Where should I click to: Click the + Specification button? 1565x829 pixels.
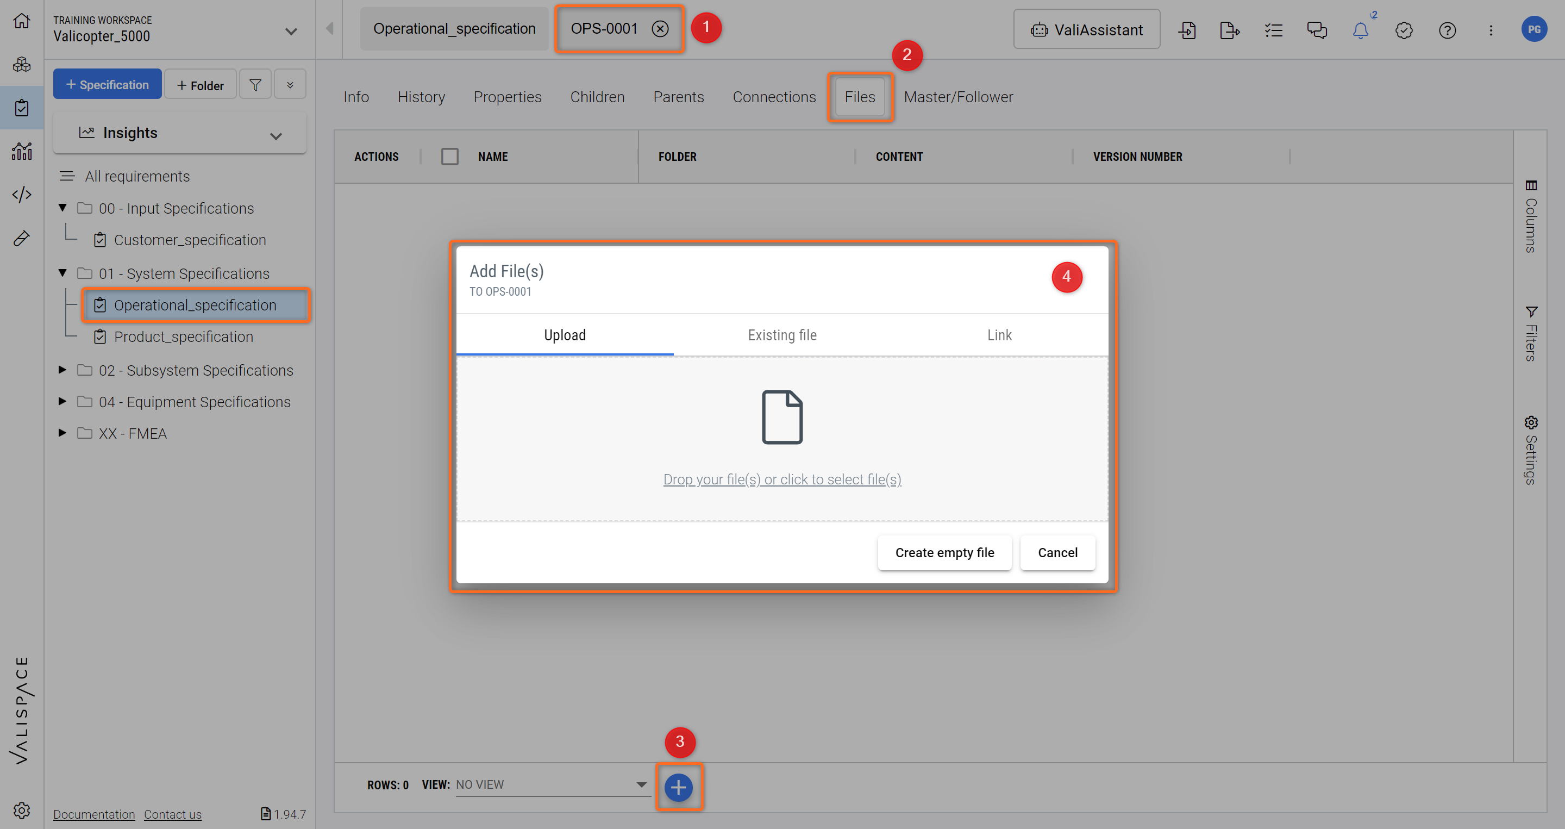click(x=108, y=84)
